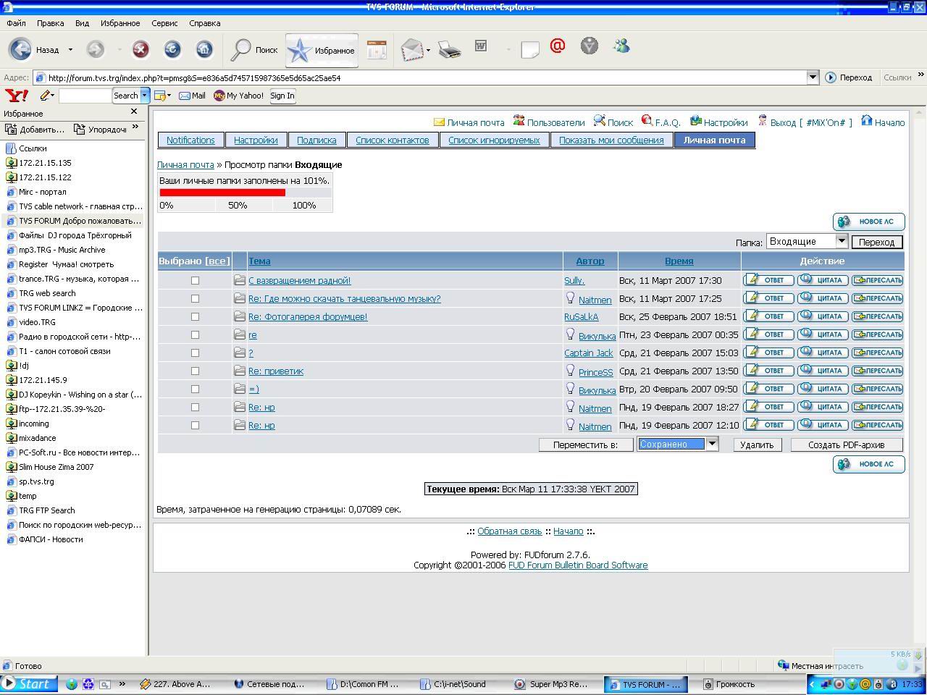Image resolution: width=927 pixels, height=695 pixels.
Task: Click the red folder usage progress bar
Action: tap(222, 193)
